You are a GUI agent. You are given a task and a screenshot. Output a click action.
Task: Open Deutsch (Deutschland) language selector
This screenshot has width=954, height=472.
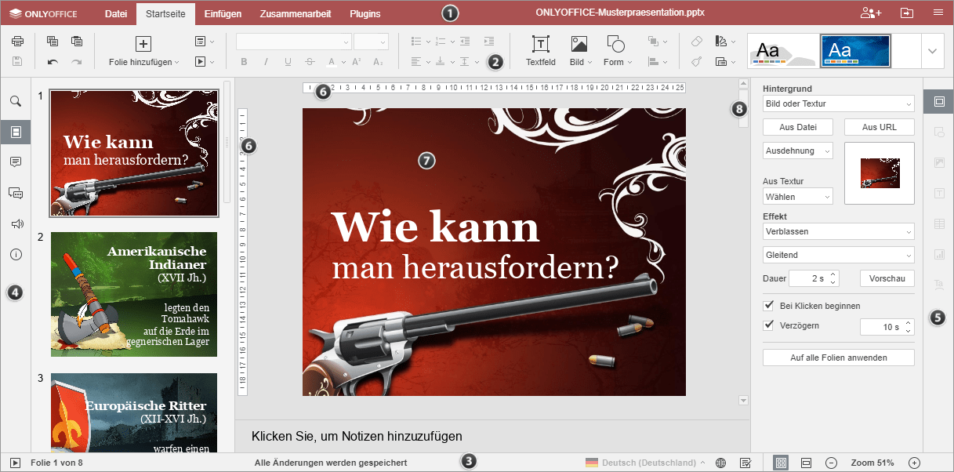(x=644, y=463)
